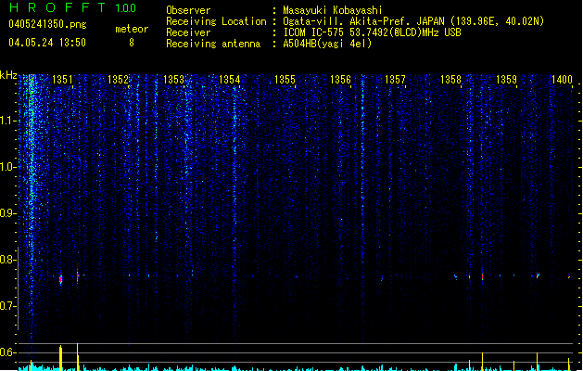Click the 1355 time marker
583x371 pixels.
pos(285,80)
